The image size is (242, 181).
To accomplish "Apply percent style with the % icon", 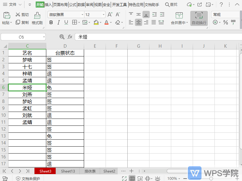I will pyautogui.click(x=225, y=22).
